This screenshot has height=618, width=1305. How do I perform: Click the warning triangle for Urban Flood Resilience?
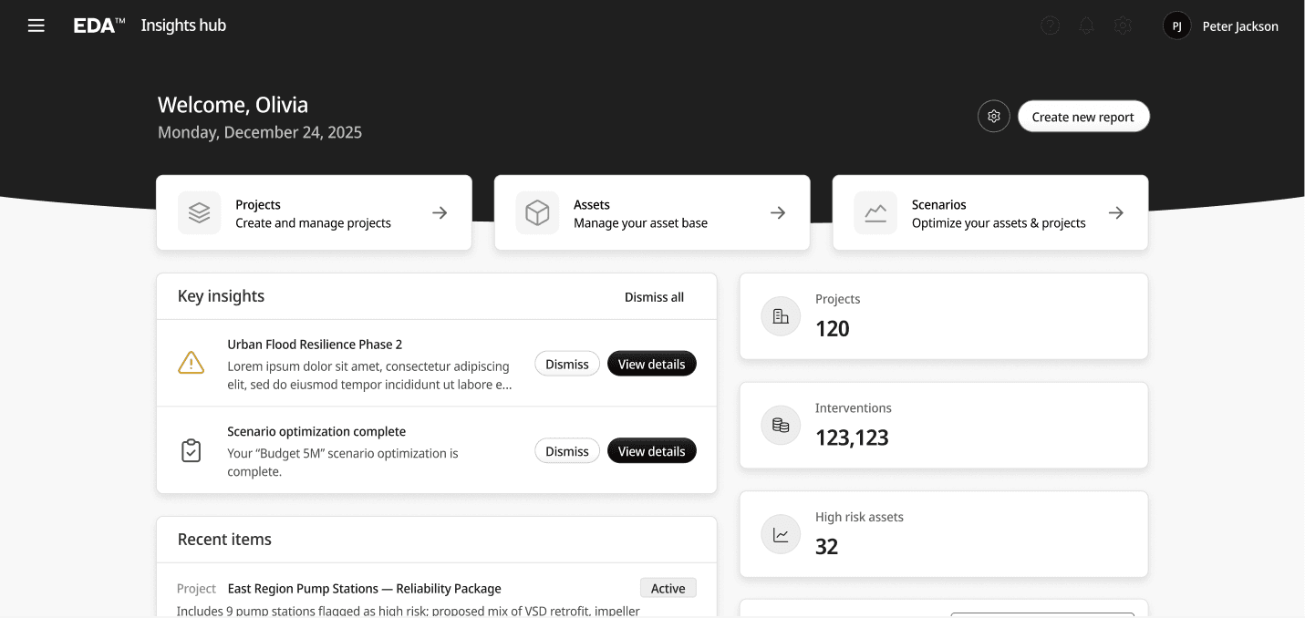click(191, 363)
